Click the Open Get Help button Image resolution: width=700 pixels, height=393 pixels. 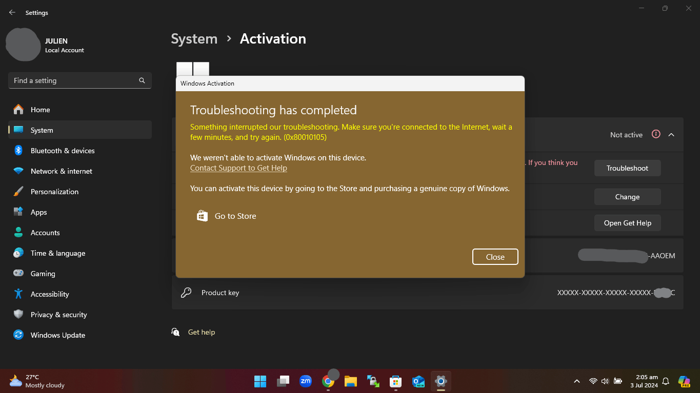[x=627, y=223]
